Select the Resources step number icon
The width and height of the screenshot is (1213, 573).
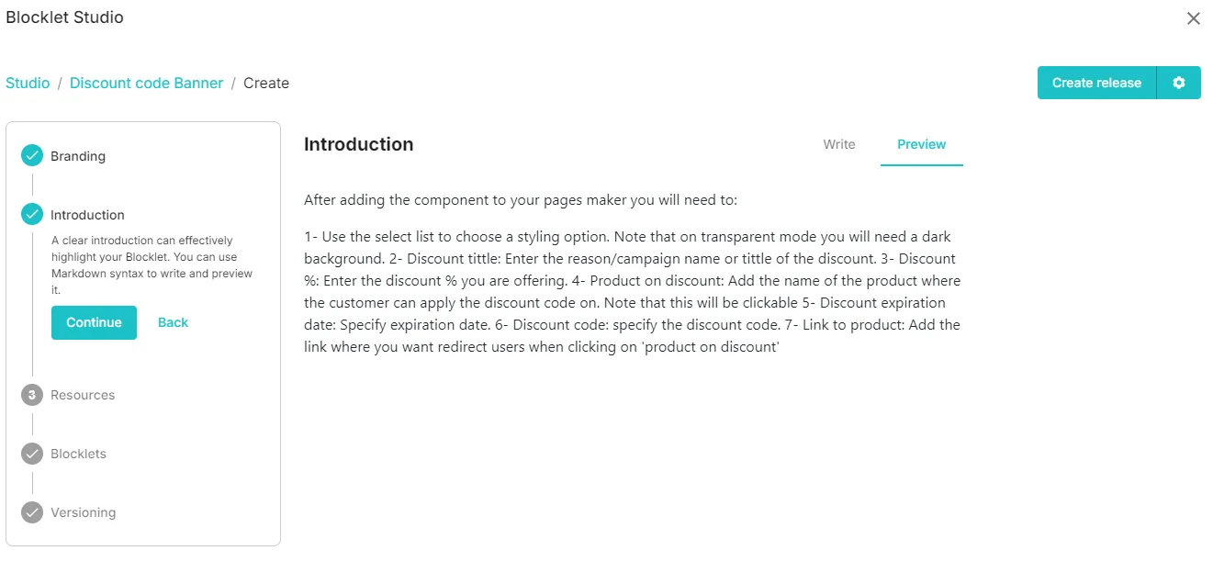(32, 395)
